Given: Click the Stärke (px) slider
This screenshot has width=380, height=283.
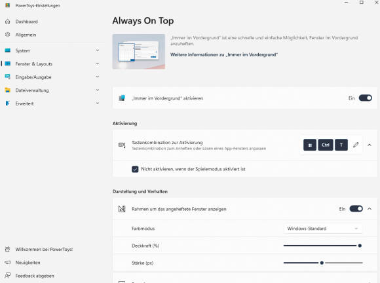Looking at the screenshot, I should (323, 263).
